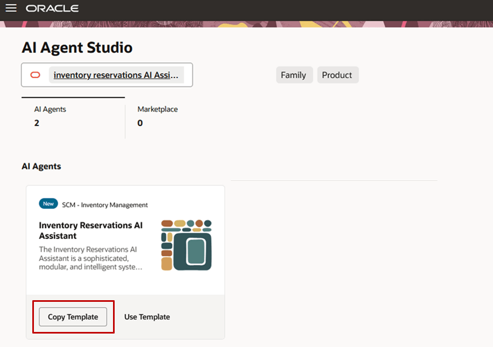
Task: Click the blue New badge on the card
Action: (48, 203)
